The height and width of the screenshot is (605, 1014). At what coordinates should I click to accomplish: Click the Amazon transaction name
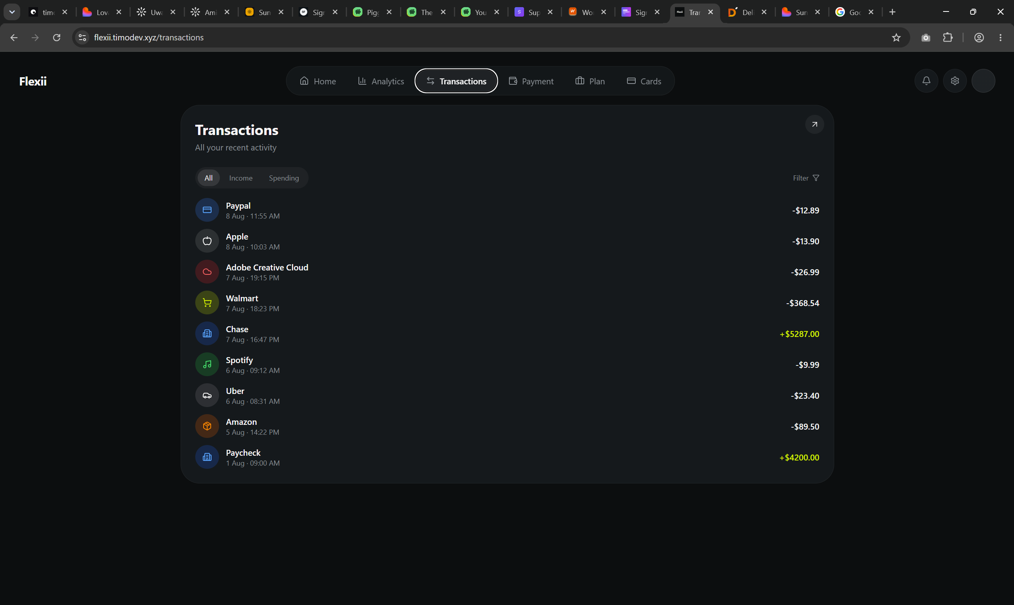[241, 422]
